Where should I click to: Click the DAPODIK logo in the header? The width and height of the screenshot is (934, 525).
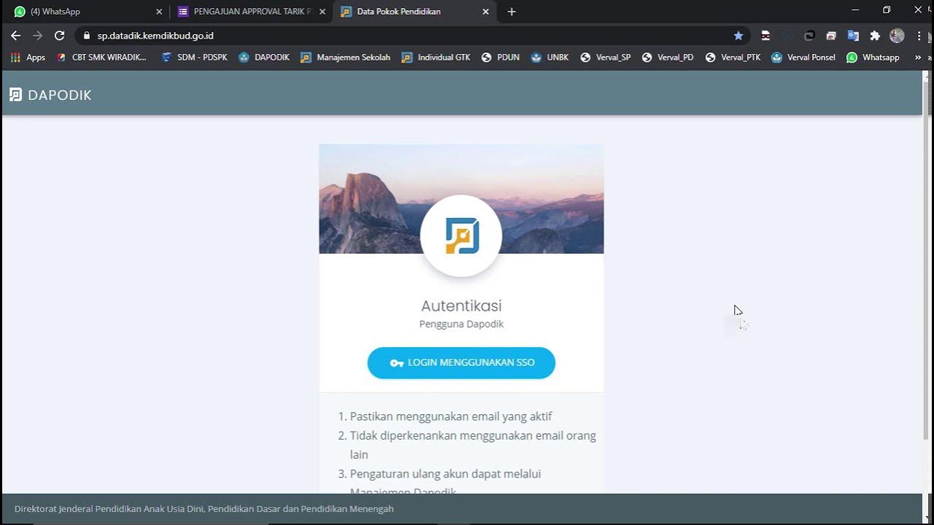coord(50,95)
